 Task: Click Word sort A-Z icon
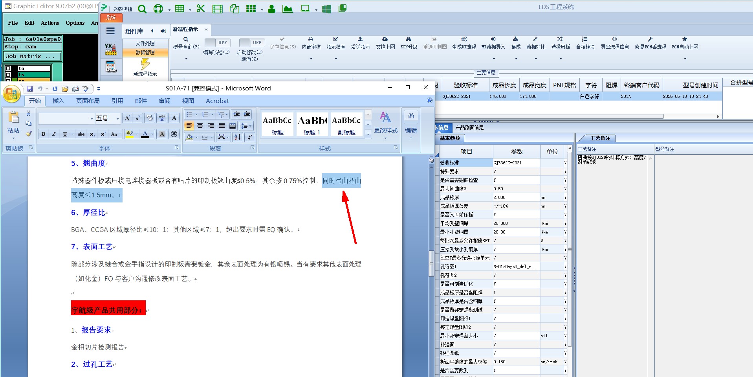[237, 137]
